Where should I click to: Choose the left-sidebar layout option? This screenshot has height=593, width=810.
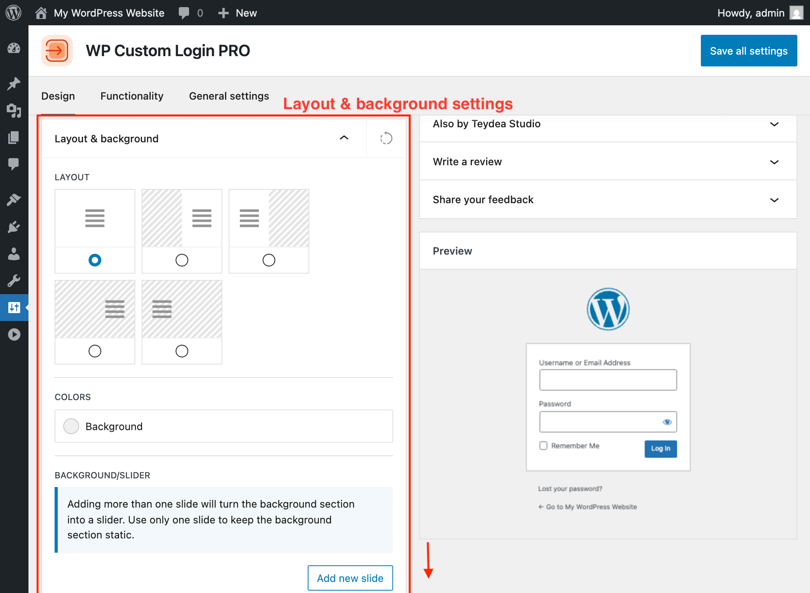[182, 260]
